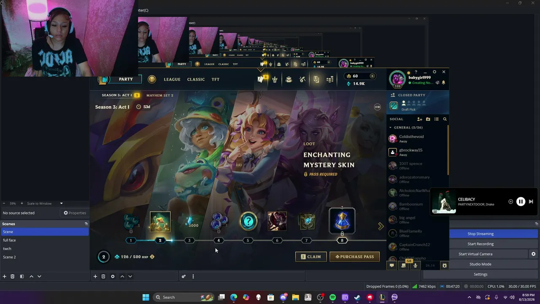This screenshot has width=540, height=304.
Task: Open the Windows Start menu
Action: point(146,297)
